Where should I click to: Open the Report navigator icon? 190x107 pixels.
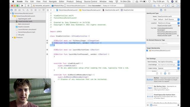pos(44,10)
